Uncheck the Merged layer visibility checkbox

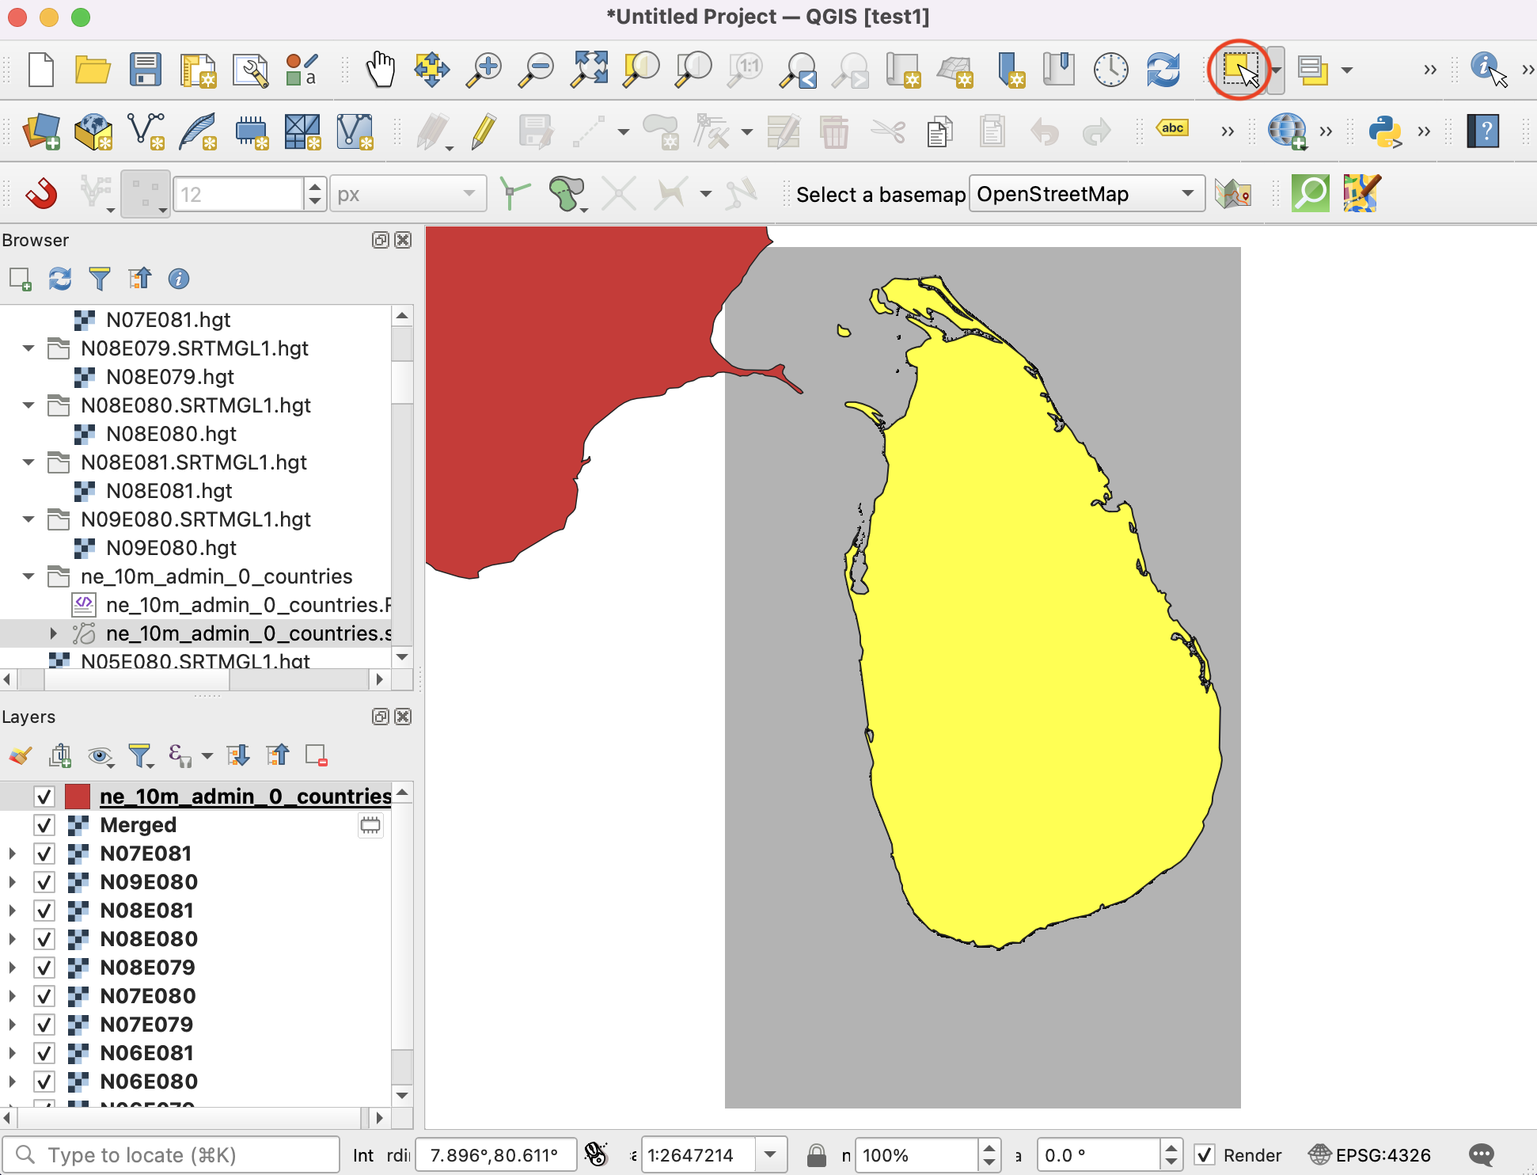[44, 825]
